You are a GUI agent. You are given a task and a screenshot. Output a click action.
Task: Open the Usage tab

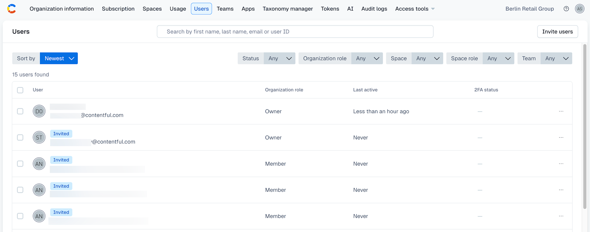point(178,9)
